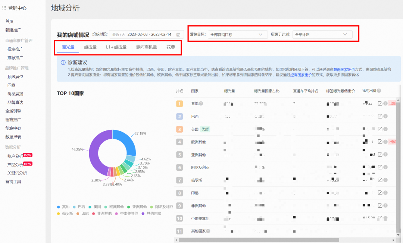Click the help icon beside 其他 in rank 1
Screen dimensions: 403x243
[x=201, y=103]
